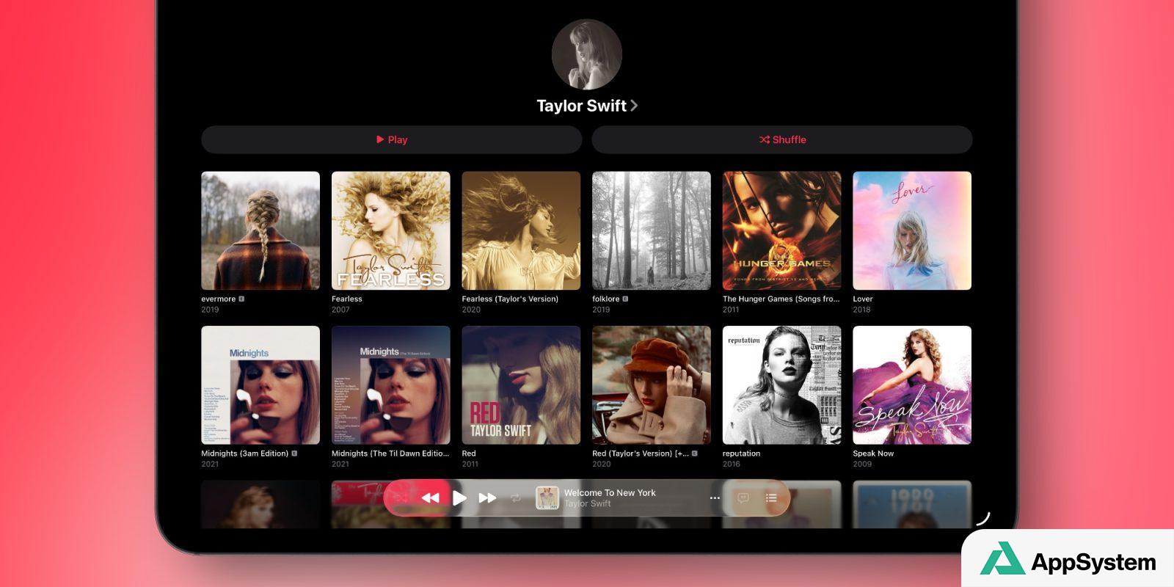The width and height of the screenshot is (1174, 587).
Task: Open the Fearless (Taylor's Version) album
Action: pos(521,230)
